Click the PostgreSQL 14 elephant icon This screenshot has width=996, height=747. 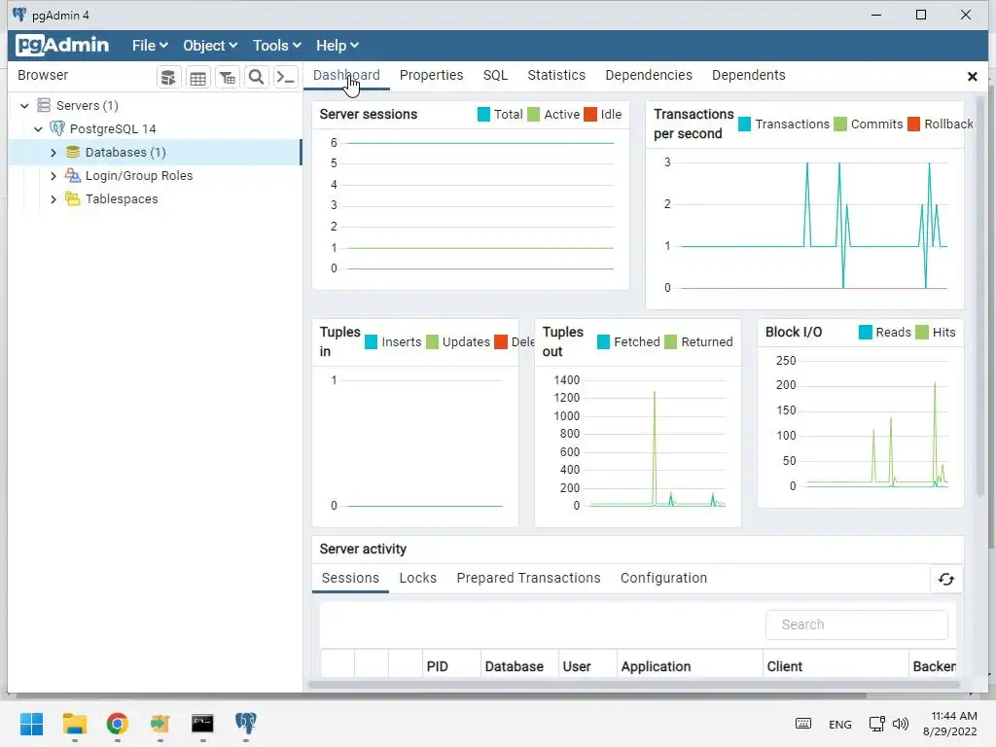[x=57, y=128]
